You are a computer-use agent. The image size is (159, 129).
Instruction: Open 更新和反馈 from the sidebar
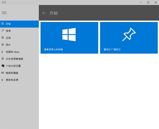pyautogui.click(x=12, y=80)
